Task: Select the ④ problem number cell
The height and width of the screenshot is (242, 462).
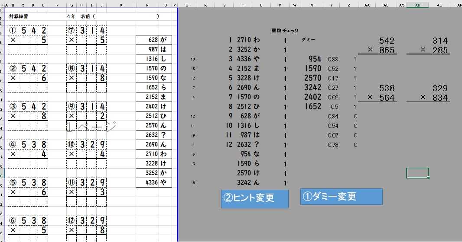Action: click(x=13, y=144)
